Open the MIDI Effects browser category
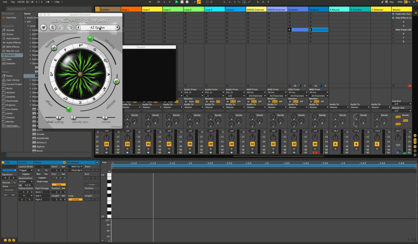The height and width of the screenshot is (244, 418). click(13, 47)
